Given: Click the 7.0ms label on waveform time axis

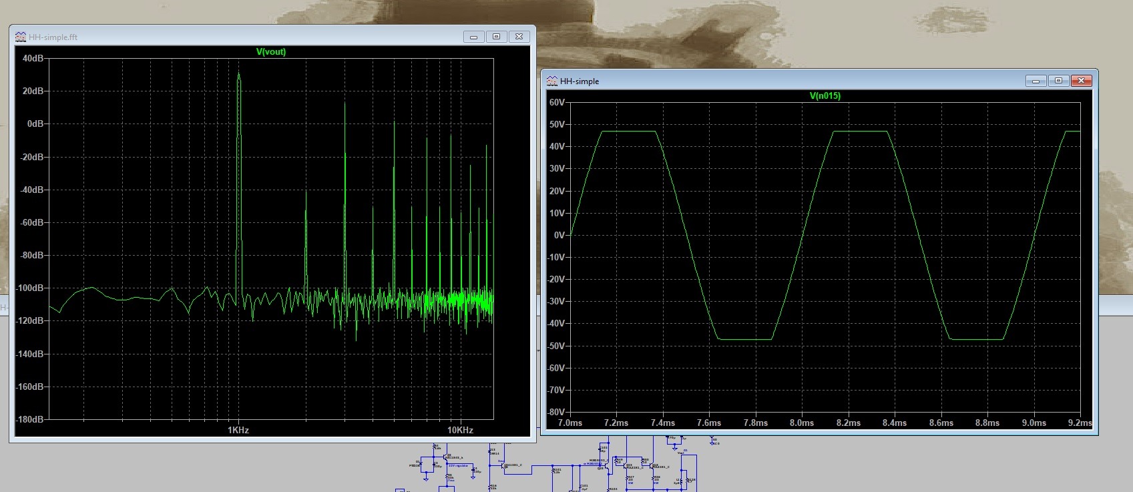Looking at the screenshot, I should [570, 423].
